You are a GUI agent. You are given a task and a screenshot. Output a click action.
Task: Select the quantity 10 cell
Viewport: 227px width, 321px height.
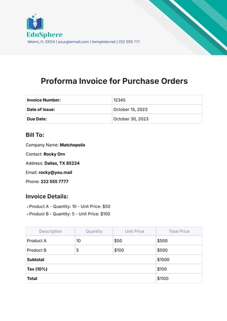click(x=94, y=240)
